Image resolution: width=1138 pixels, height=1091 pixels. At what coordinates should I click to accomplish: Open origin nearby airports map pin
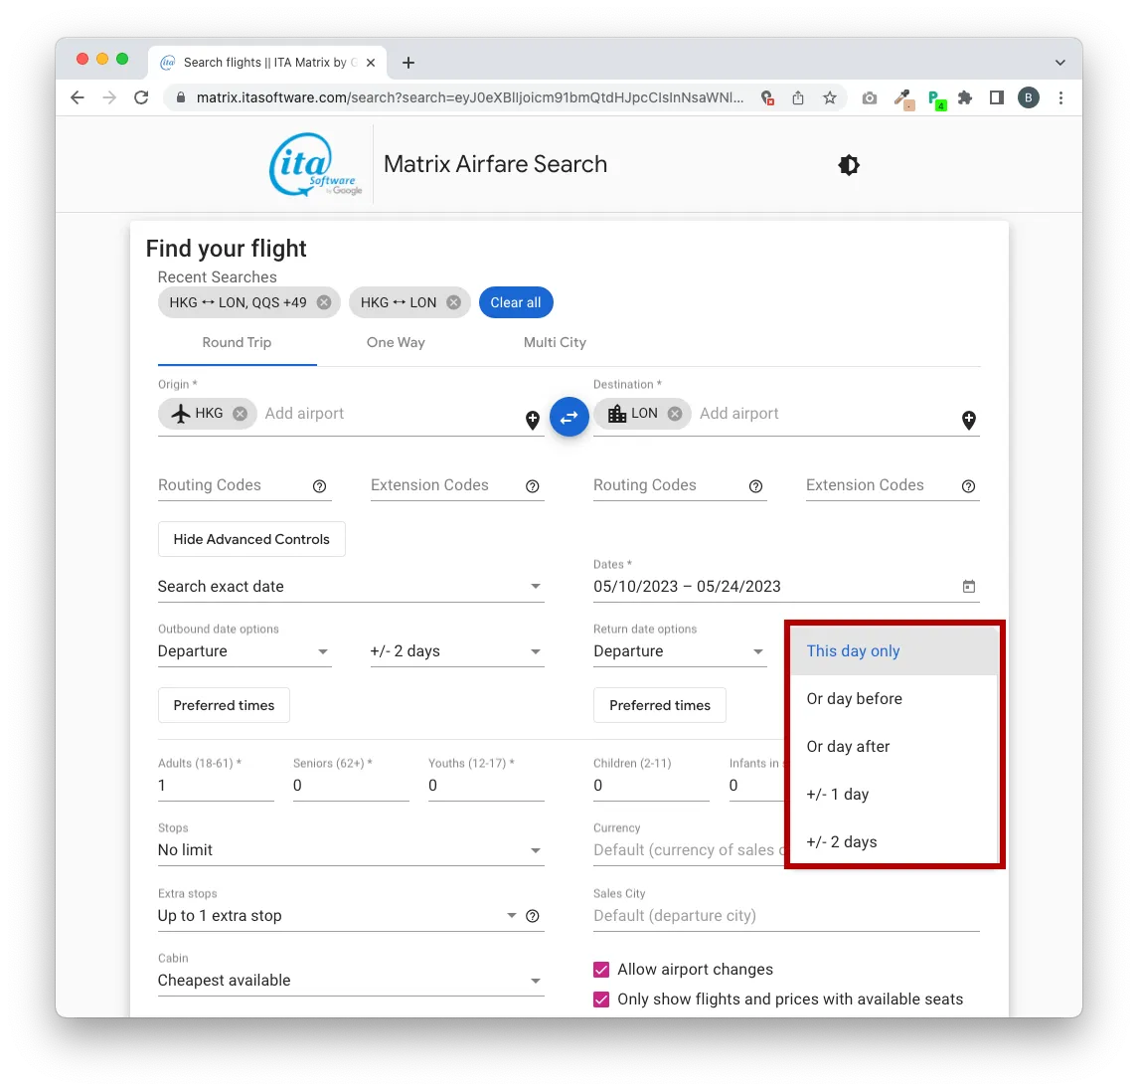[x=533, y=420]
